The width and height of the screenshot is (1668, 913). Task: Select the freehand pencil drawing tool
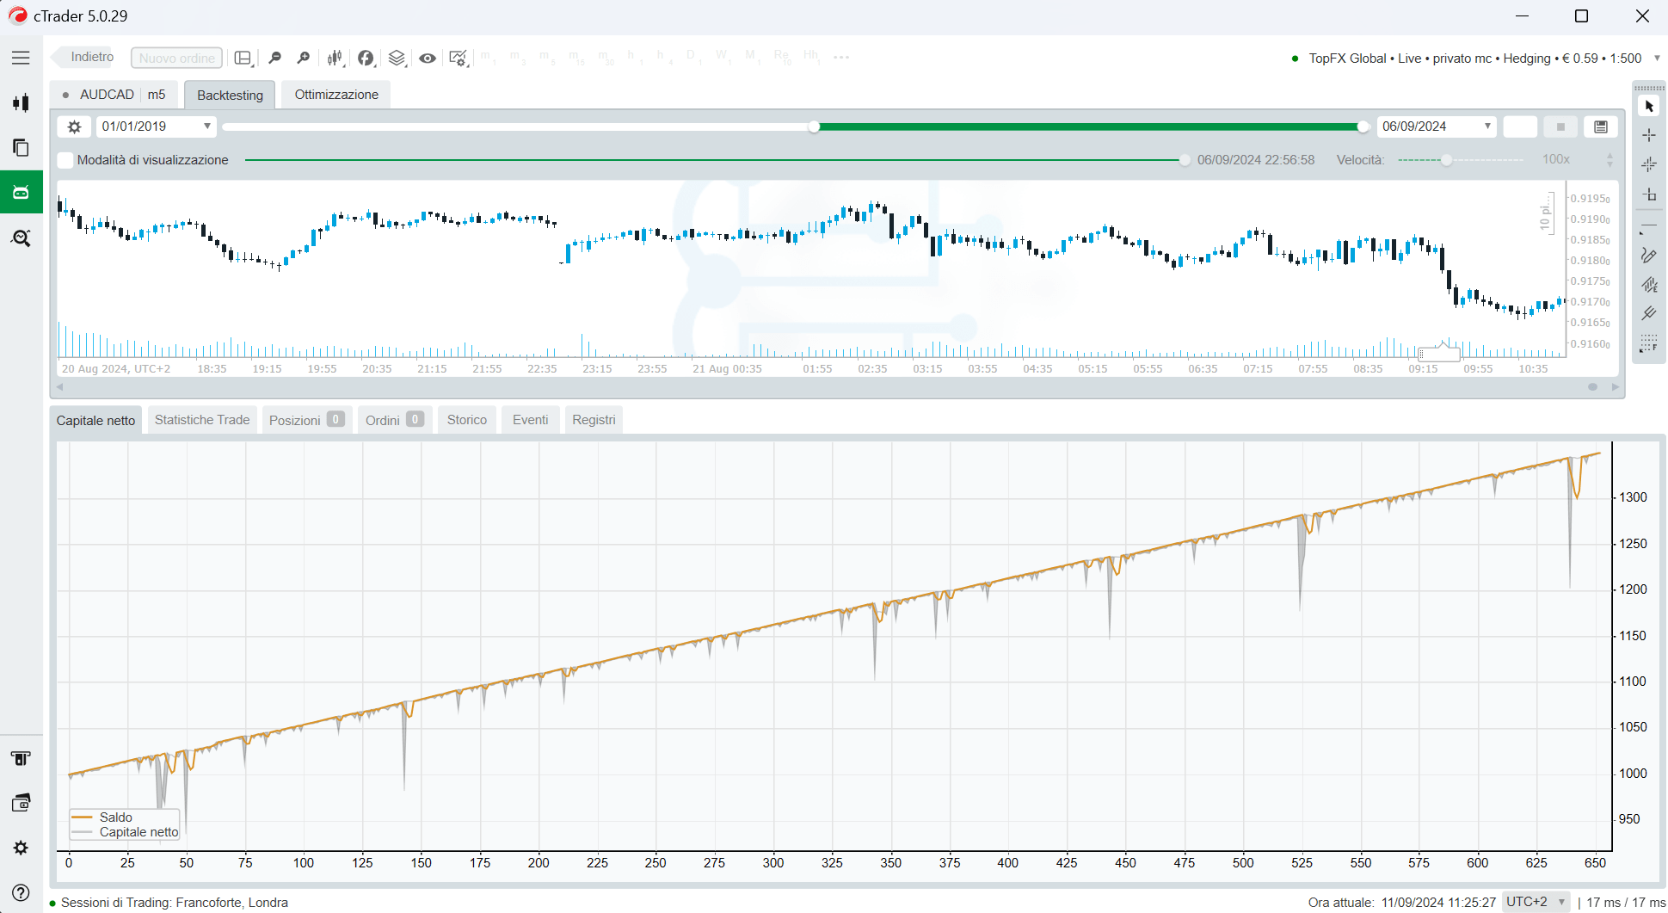[x=1649, y=256]
